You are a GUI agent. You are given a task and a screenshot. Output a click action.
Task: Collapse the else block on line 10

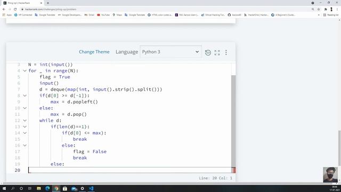pyautogui.click(x=25, y=108)
